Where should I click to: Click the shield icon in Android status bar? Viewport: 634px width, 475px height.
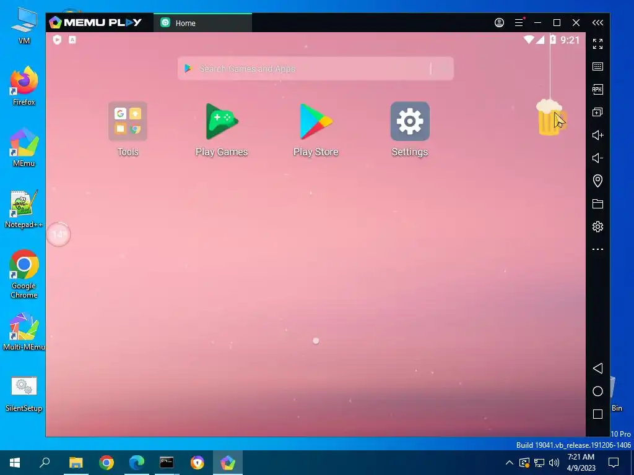[57, 40]
